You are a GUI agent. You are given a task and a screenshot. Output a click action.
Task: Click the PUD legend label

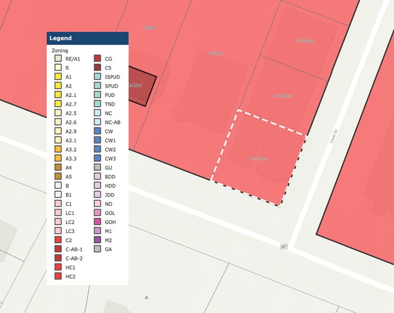tap(110, 95)
